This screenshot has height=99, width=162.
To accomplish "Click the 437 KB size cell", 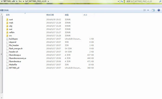I will point(90,55).
